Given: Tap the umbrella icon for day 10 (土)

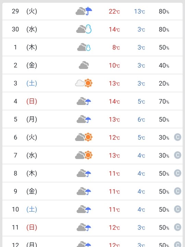Looking at the screenshot, I should pyautogui.click(x=84, y=209).
